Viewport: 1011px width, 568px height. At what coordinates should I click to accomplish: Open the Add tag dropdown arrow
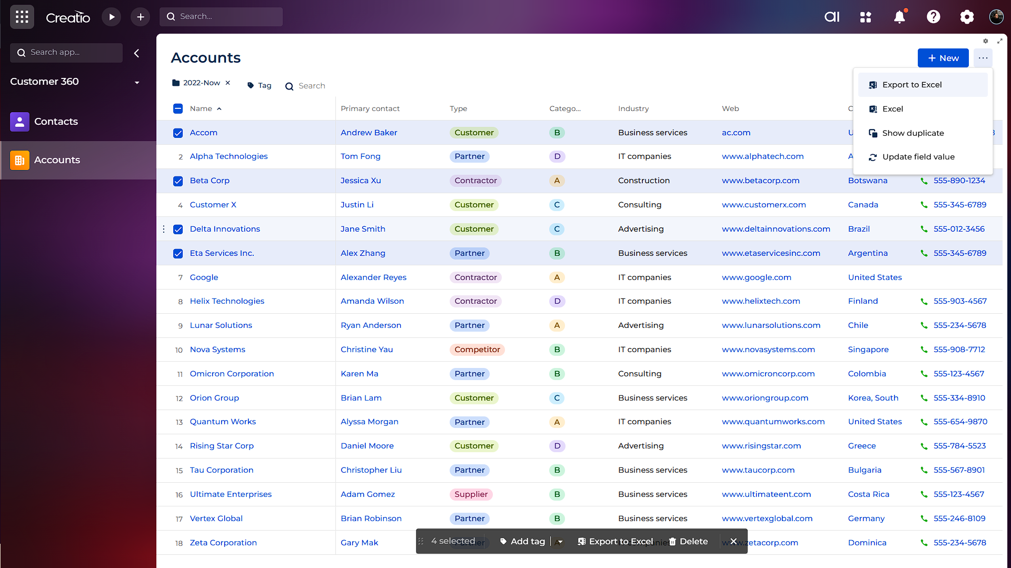coord(560,542)
